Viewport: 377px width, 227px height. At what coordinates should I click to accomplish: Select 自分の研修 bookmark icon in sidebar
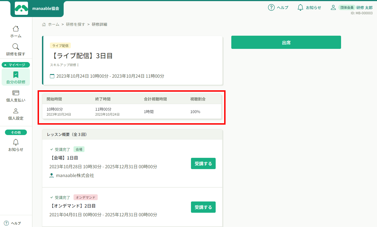[x=16, y=75]
